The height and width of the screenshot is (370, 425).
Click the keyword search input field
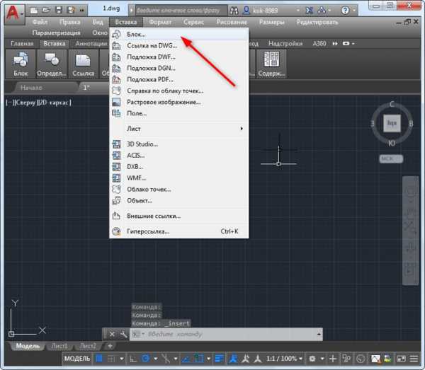(181, 11)
